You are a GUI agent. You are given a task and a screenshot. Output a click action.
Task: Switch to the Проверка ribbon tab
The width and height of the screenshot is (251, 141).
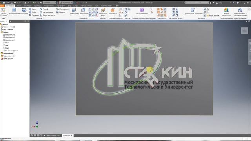[38, 6]
